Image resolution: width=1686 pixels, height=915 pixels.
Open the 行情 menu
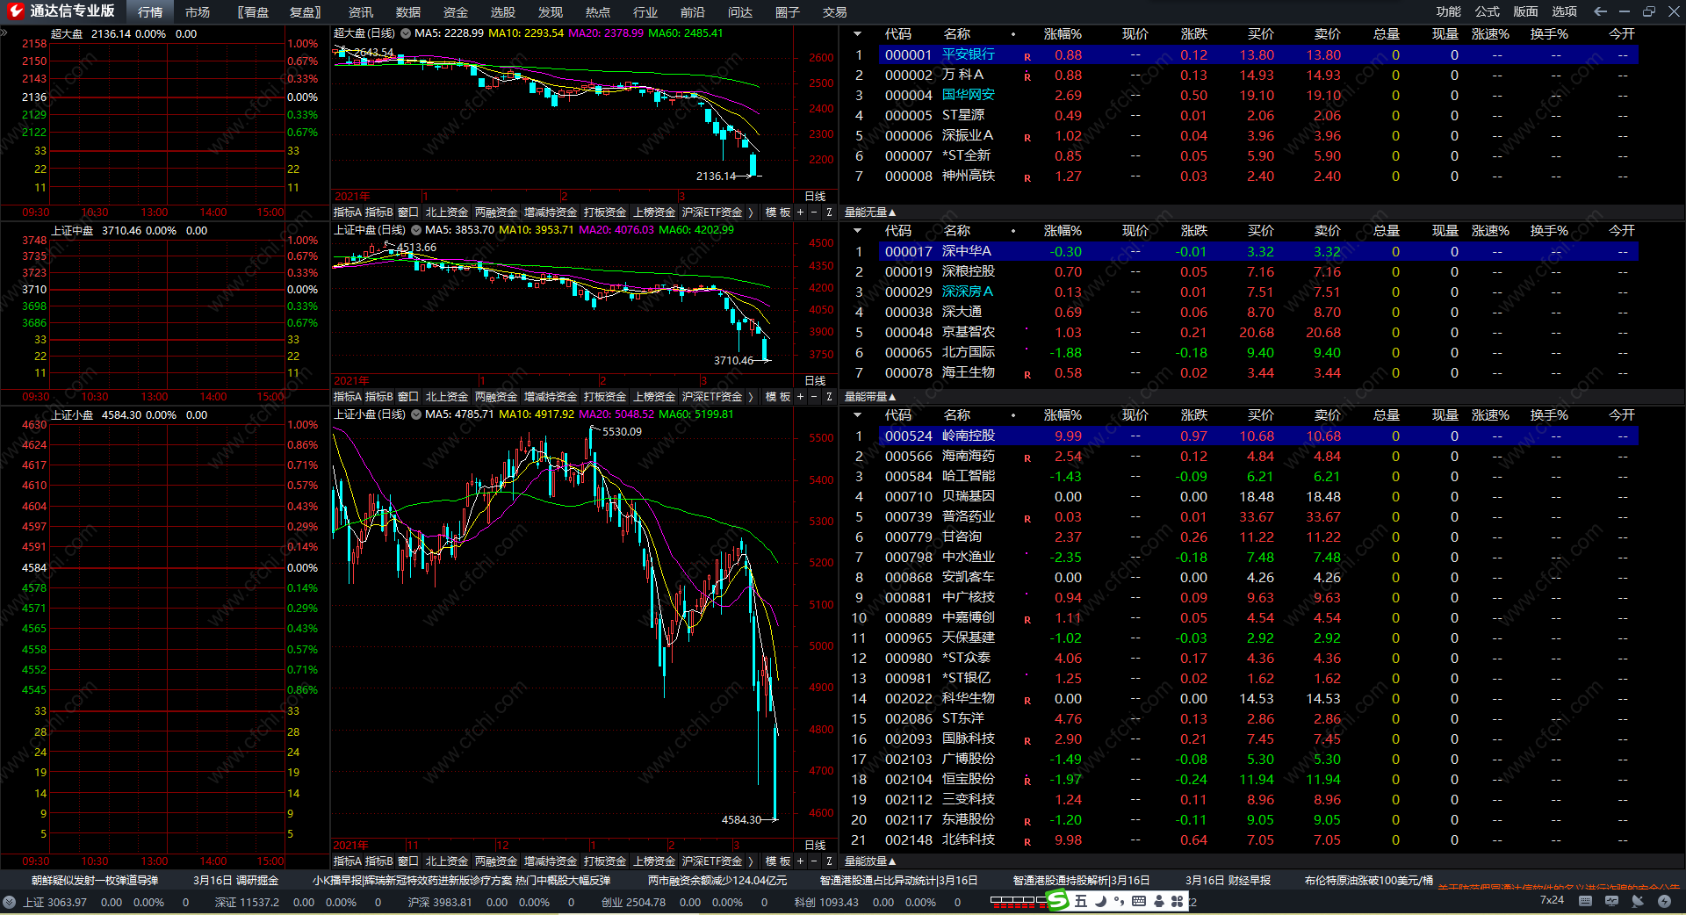click(150, 12)
